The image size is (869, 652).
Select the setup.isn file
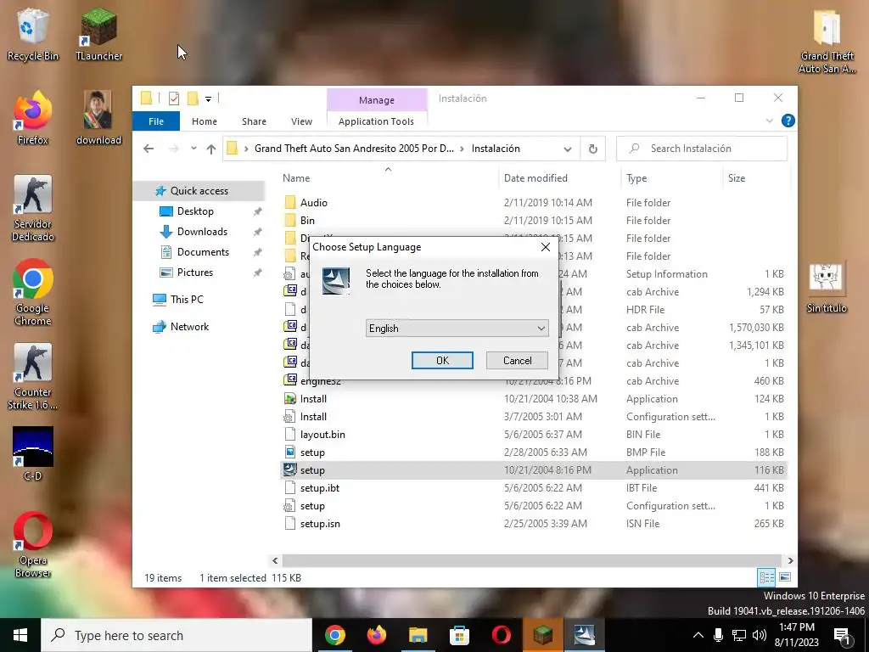(x=533, y=524)
